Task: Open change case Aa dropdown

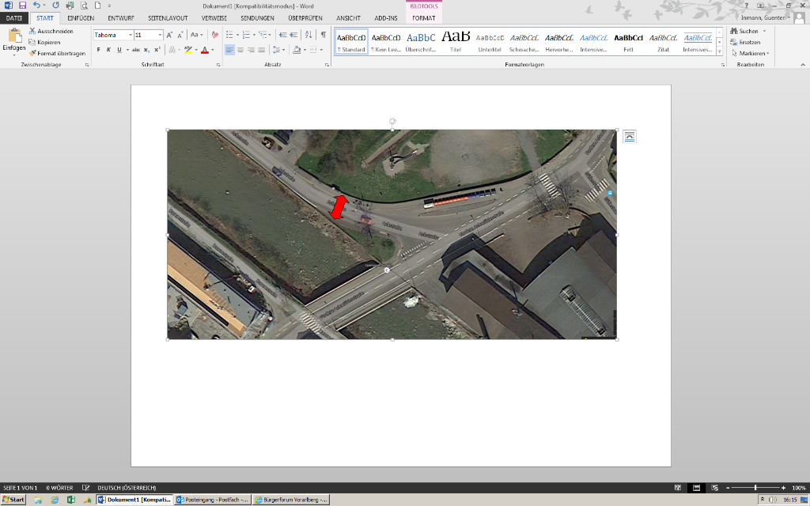Action: 196,35
